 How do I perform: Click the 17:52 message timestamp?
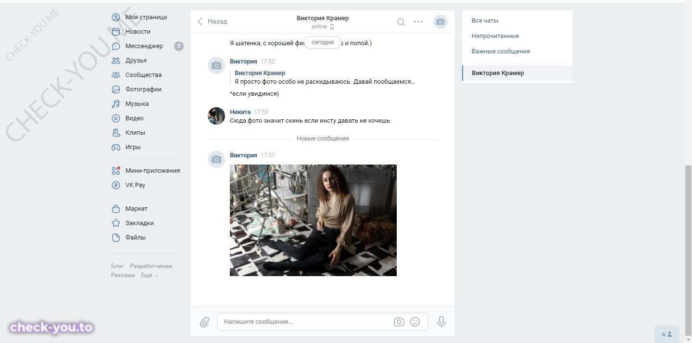(267, 62)
